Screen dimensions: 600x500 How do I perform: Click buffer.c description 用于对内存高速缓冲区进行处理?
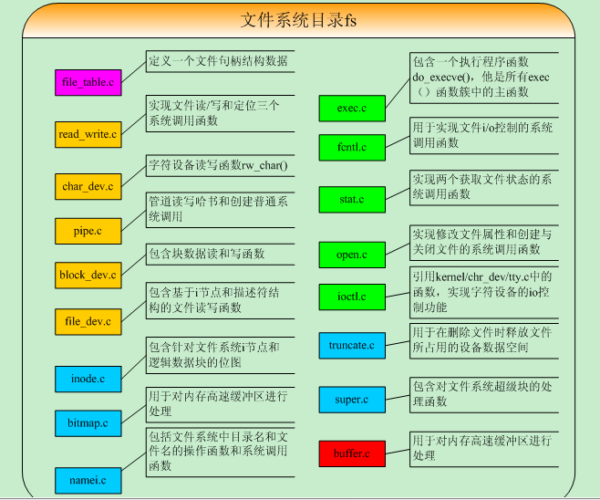[482, 448]
